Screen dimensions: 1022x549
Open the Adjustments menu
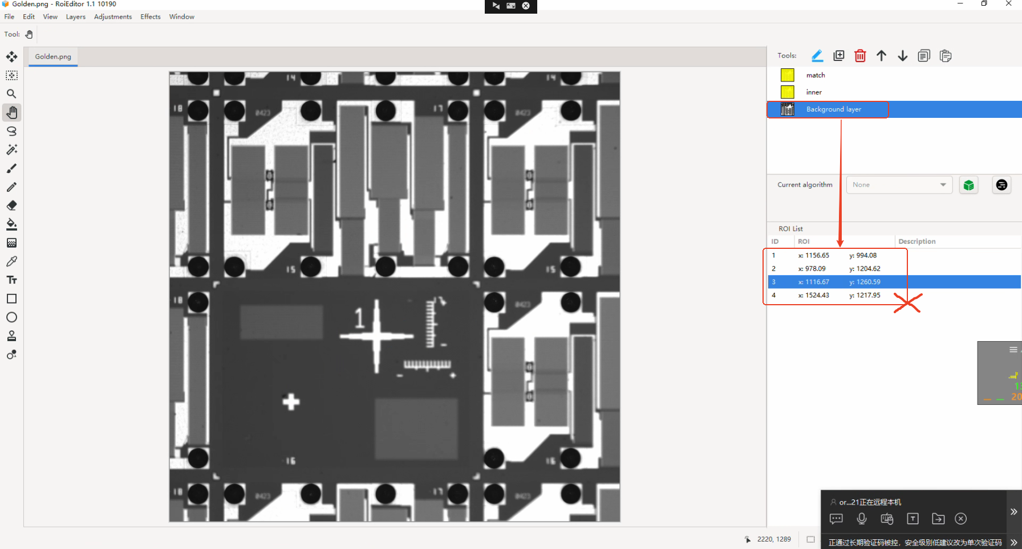click(113, 17)
